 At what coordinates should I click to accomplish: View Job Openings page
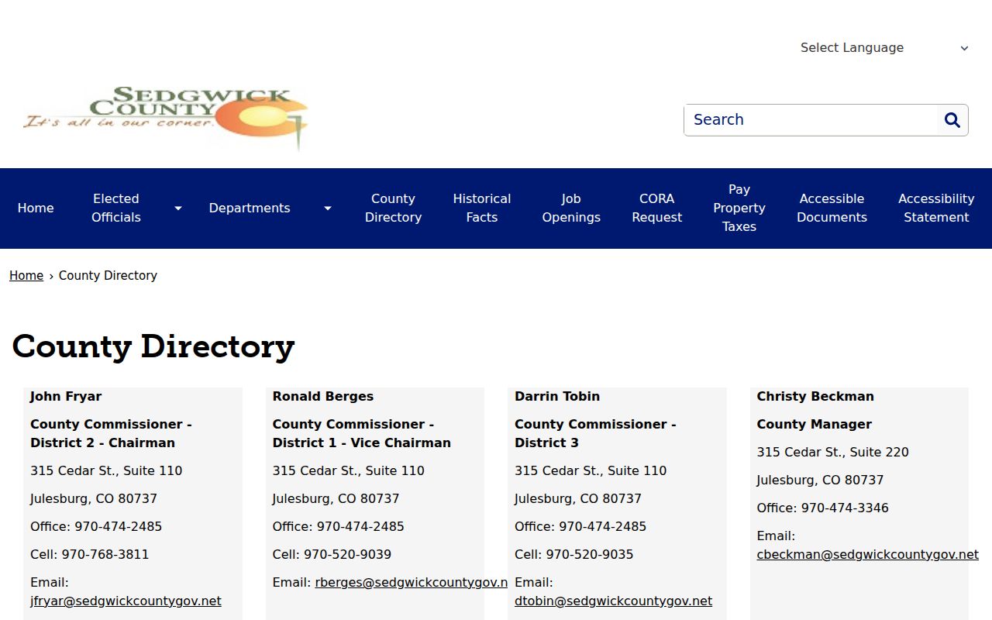coord(571,208)
